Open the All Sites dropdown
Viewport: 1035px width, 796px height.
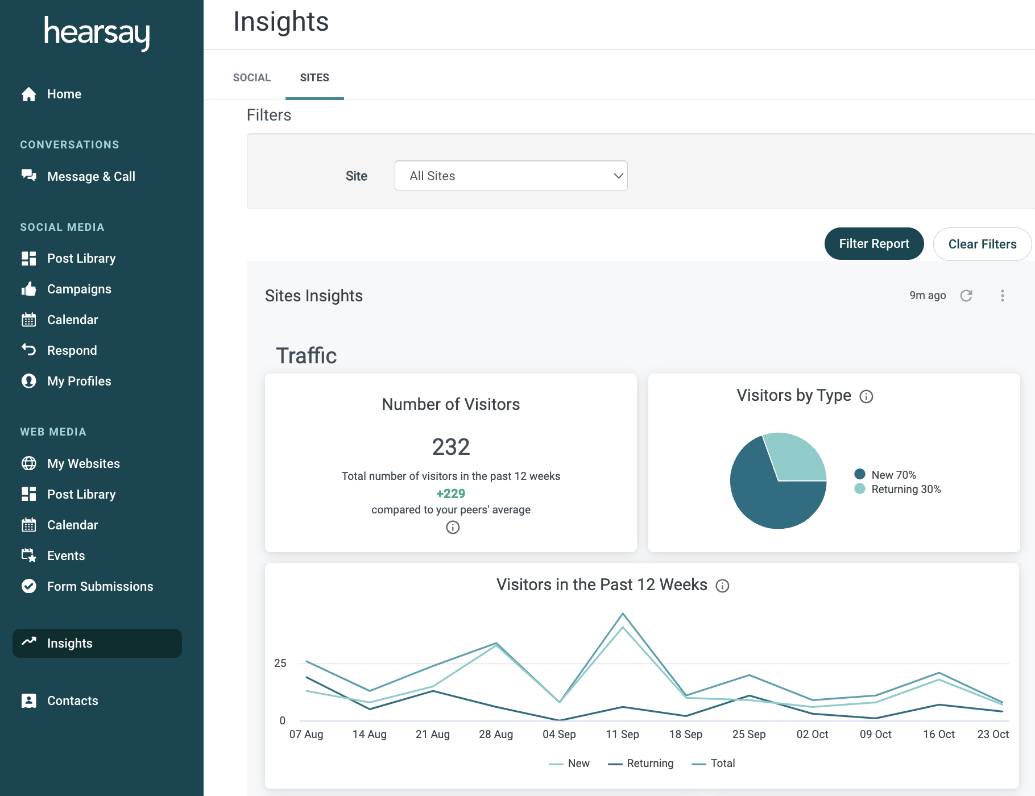tap(511, 176)
